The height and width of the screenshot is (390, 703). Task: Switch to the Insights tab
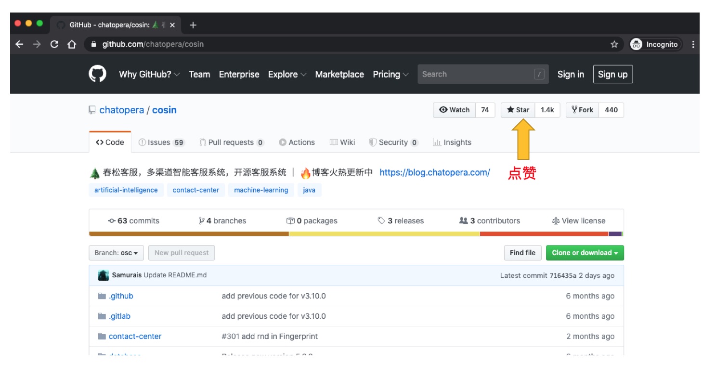click(452, 142)
